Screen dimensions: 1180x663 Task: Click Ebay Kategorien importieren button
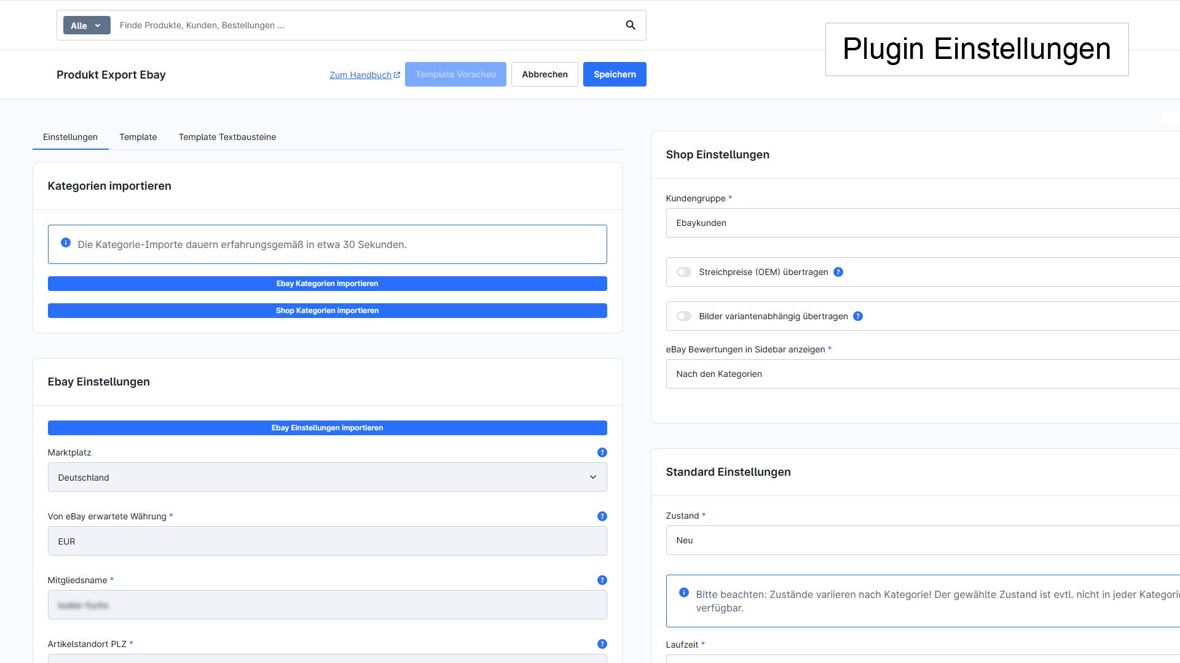(327, 284)
